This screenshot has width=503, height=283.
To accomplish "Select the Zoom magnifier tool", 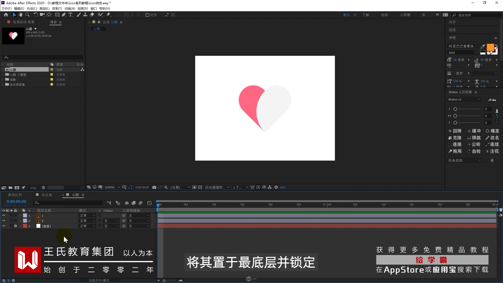I will coord(27,15).
